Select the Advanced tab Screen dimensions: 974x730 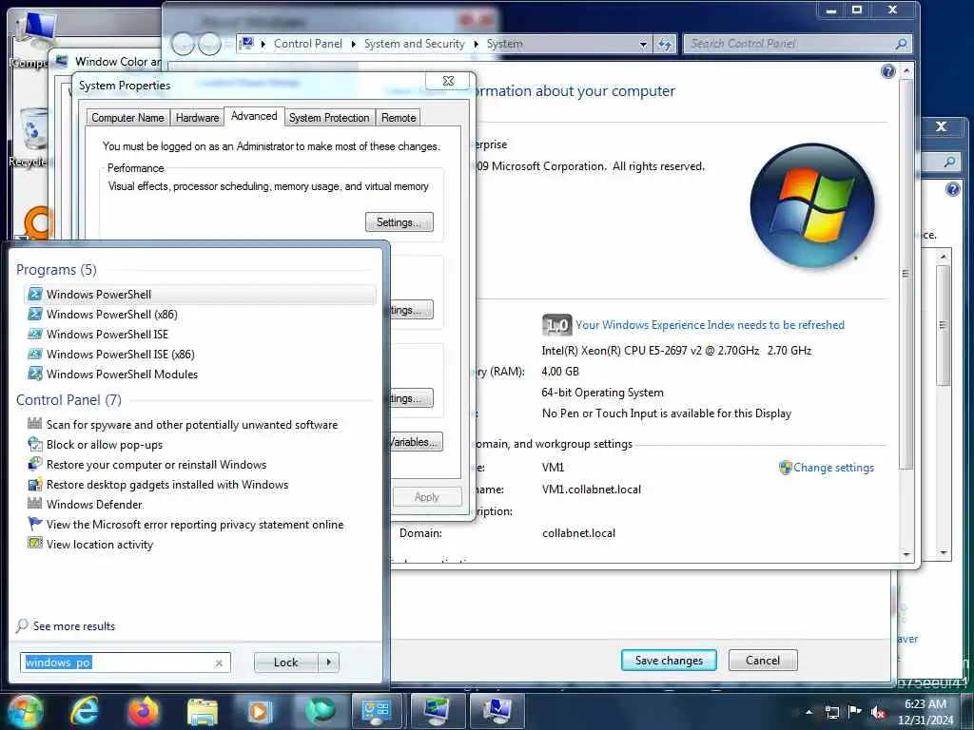tap(254, 116)
